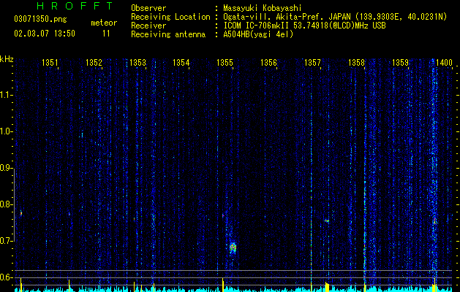Image resolution: width=460 pixels, height=292 pixels.
Task: Click the meteor echo spot after 1357
Action: (x=327, y=220)
